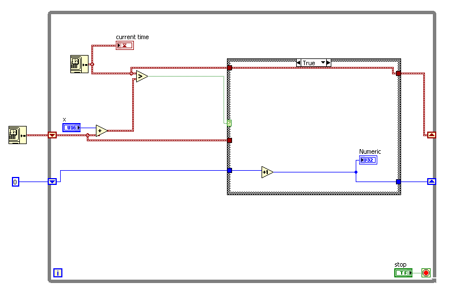The image size is (455, 308).
Task: Click the Increment (+1) node
Action: pos(267,172)
